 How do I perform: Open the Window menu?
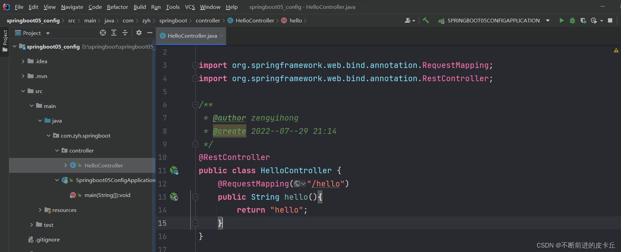[x=210, y=7]
